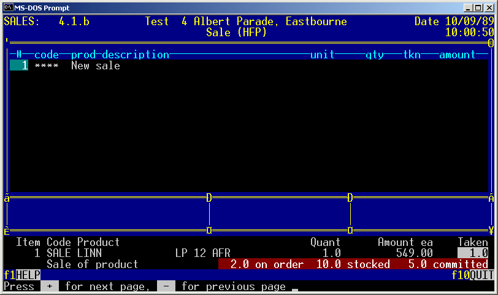The image size is (498, 295).
Task: Click the plus key for next page
Action: [x=49, y=286]
